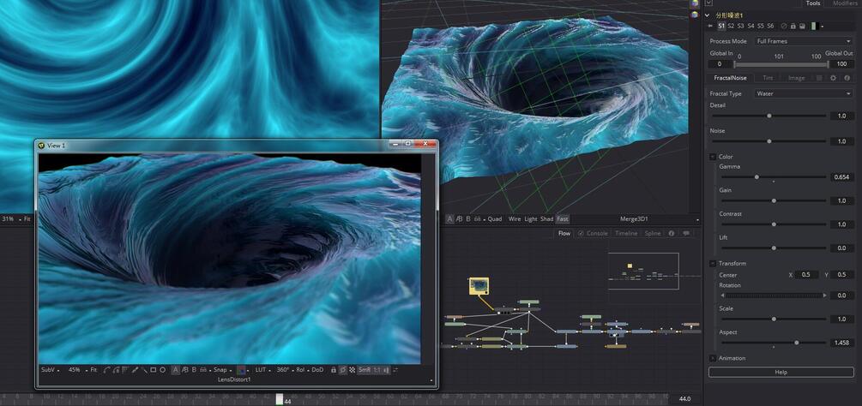This screenshot has height=406, width=862.
Task: Click the Aspect slider
Action: [x=774, y=343]
